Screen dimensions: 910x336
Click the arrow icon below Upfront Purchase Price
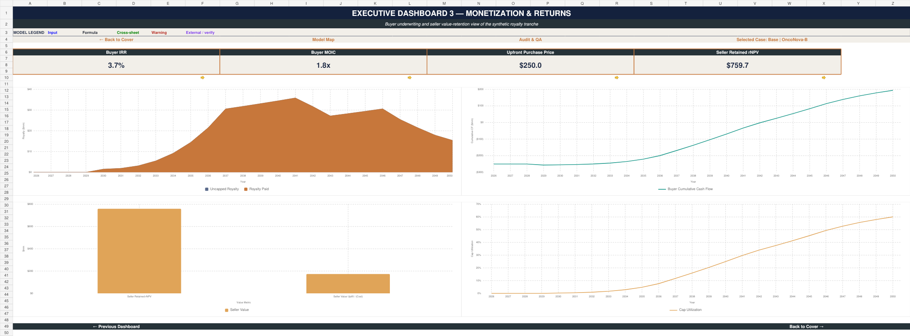click(616, 78)
